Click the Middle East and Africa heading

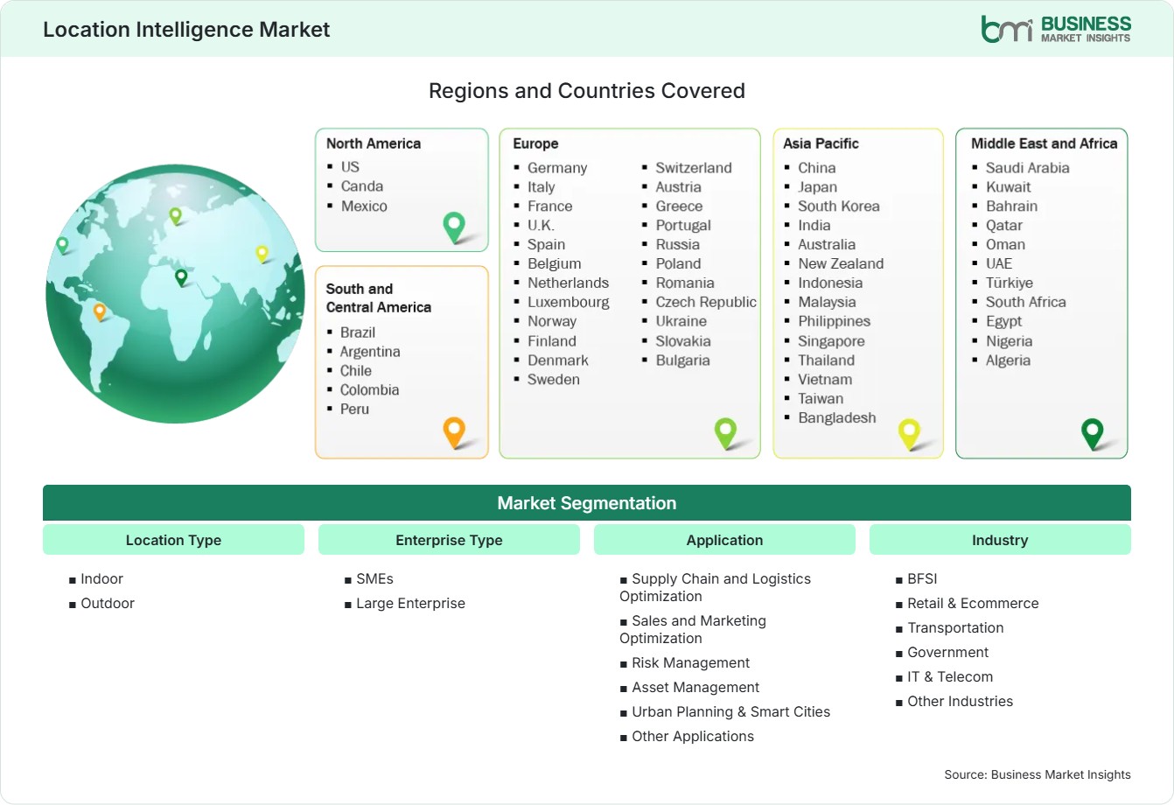coord(1045,143)
